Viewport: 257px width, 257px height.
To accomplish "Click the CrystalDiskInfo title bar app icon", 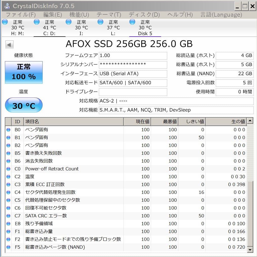I will 7,6.
